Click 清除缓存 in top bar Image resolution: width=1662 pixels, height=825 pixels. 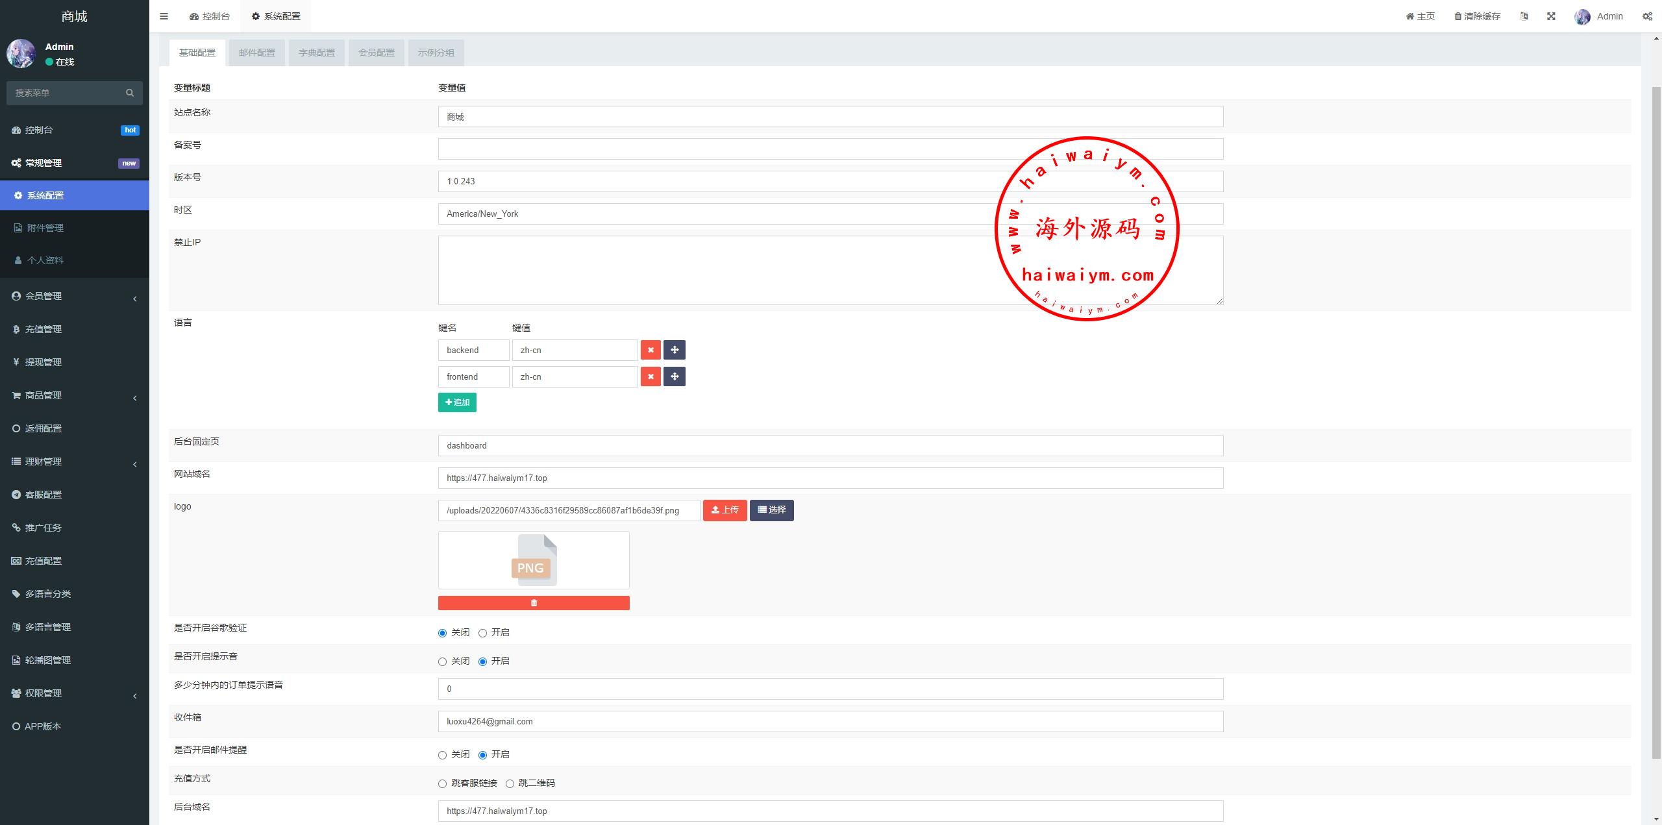(1477, 16)
